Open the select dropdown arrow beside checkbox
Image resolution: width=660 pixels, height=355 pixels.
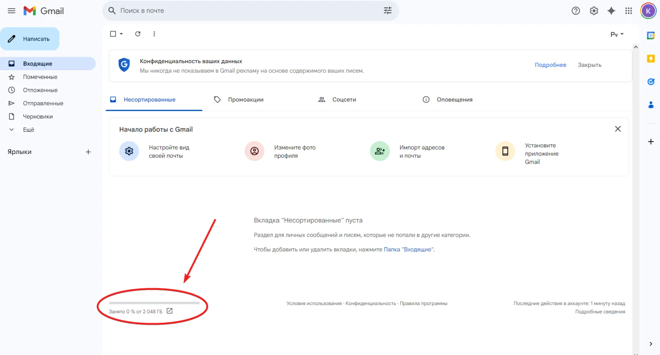coord(121,34)
